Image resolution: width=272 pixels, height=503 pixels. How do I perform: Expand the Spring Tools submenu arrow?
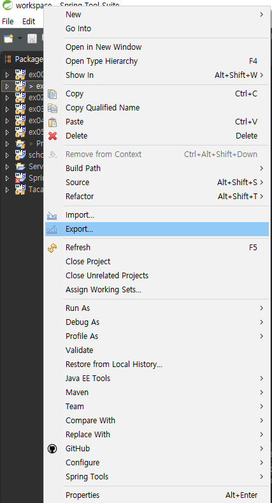pyautogui.click(x=261, y=477)
